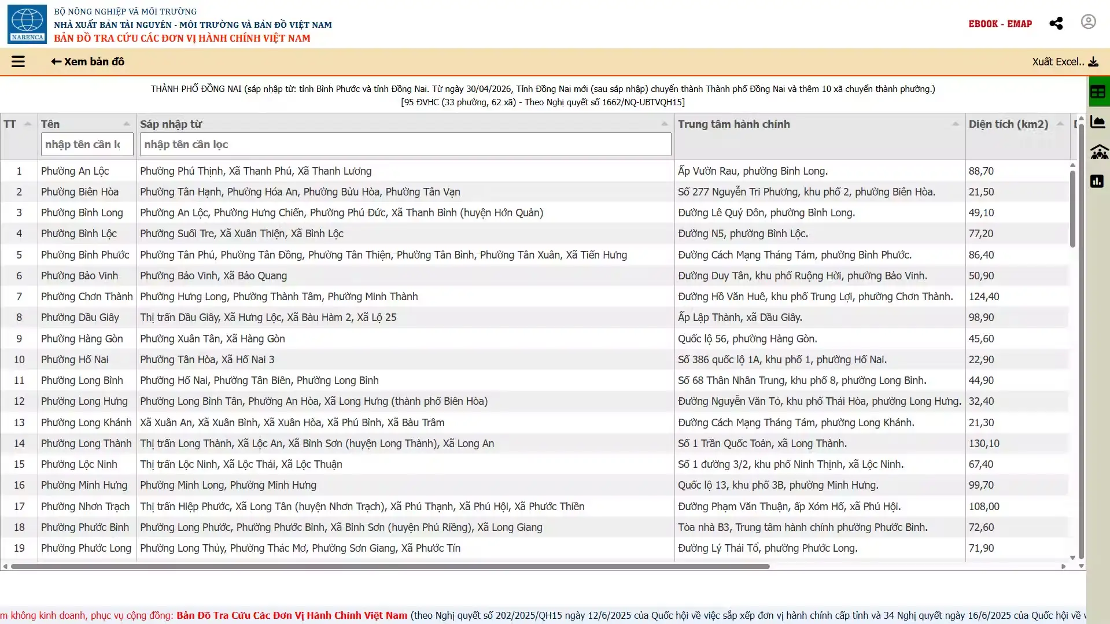
Task: Open the share icon
Action: point(1056,23)
